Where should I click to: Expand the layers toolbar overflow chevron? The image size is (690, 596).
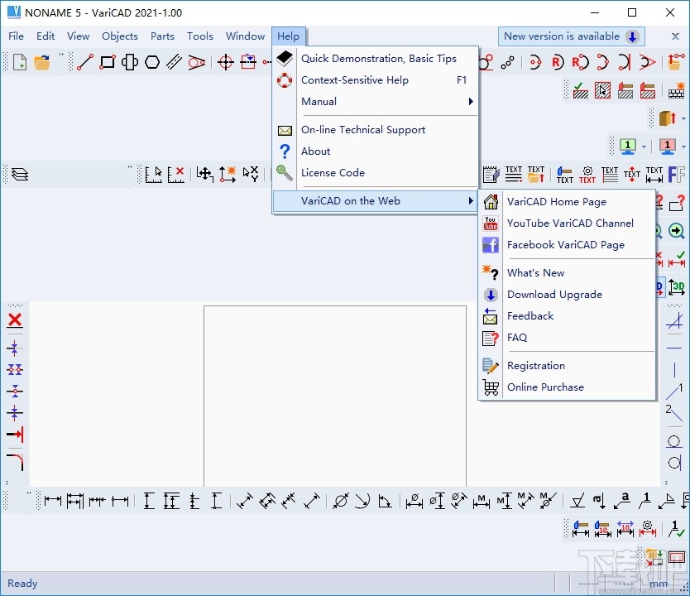(130, 167)
